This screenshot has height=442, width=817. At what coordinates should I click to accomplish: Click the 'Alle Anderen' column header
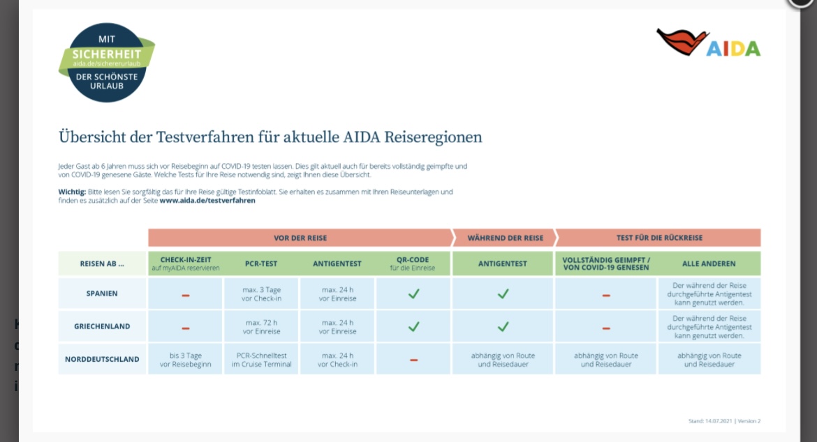709,264
